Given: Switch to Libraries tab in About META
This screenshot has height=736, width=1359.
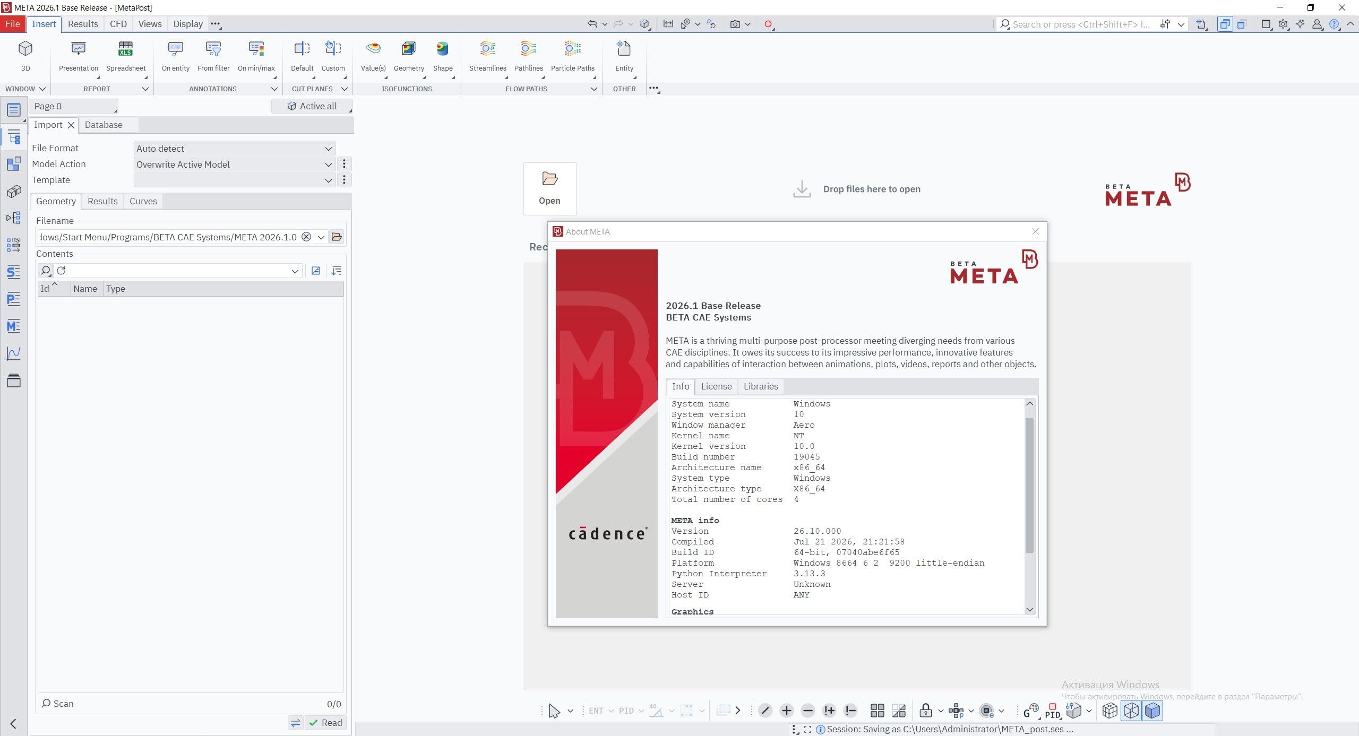Looking at the screenshot, I should 760,386.
